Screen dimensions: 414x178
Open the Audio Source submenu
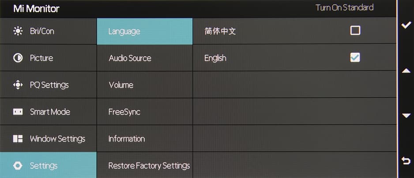click(130, 58)
